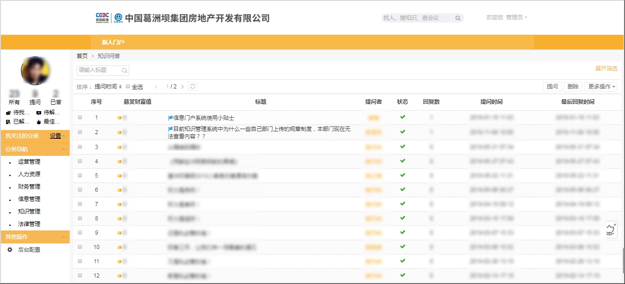Viewport: 625px width, 284px height.
Task: Collapse the 其他操作 section
Action: coord(64,237)
